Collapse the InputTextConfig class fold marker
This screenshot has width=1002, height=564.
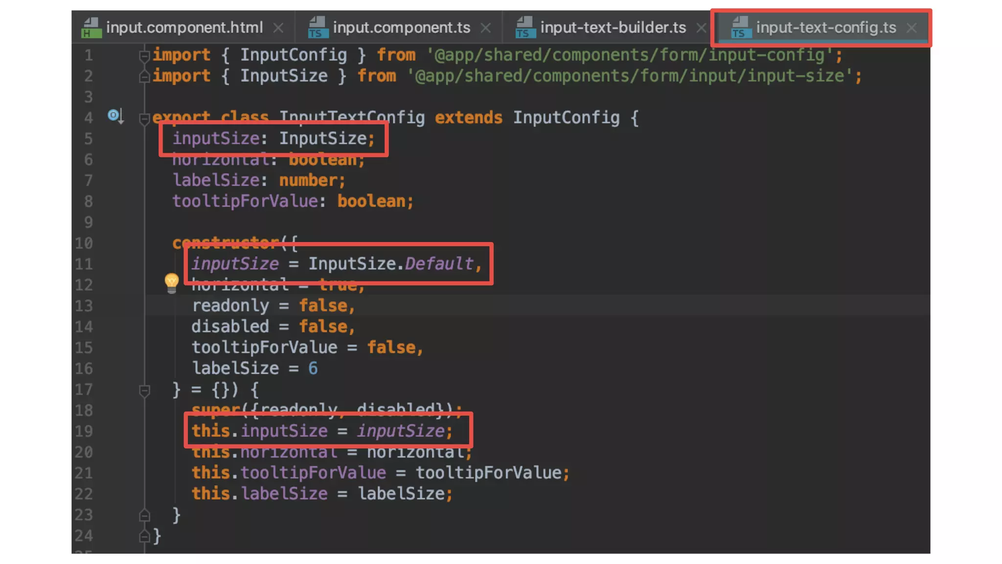pos(144,118)
